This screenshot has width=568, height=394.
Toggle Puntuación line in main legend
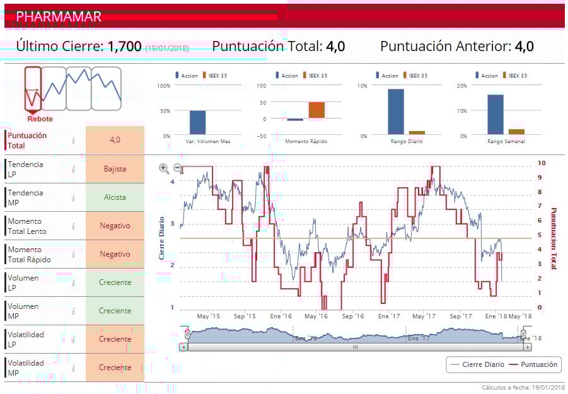(x=533, y=364)
